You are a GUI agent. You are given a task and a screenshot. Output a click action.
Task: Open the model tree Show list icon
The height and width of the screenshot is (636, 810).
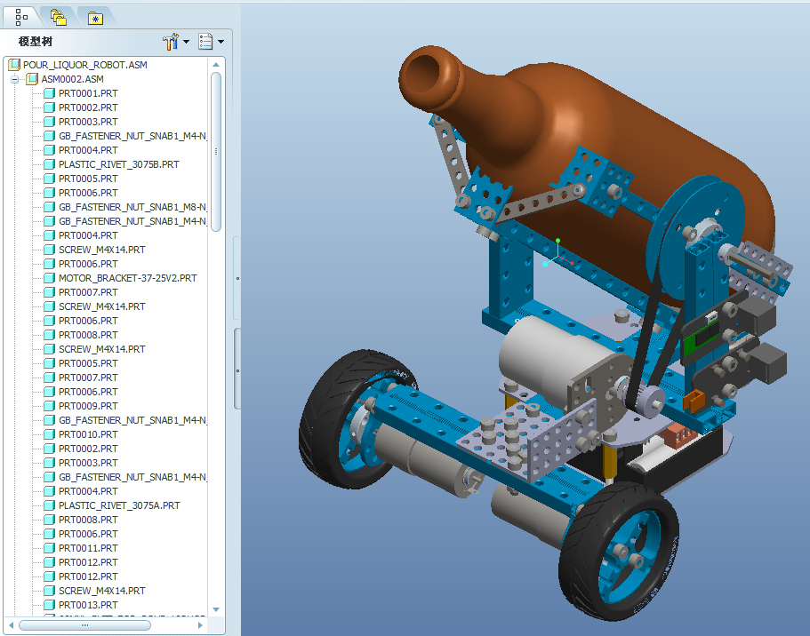coord(205,41)
